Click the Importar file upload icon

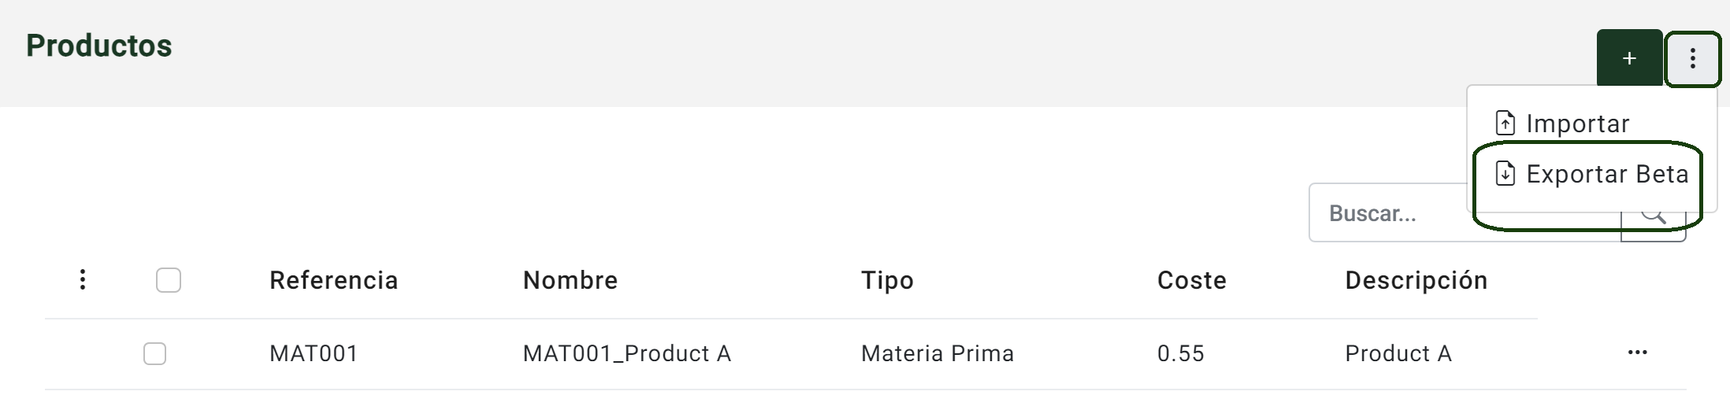tap(1505, 124)
